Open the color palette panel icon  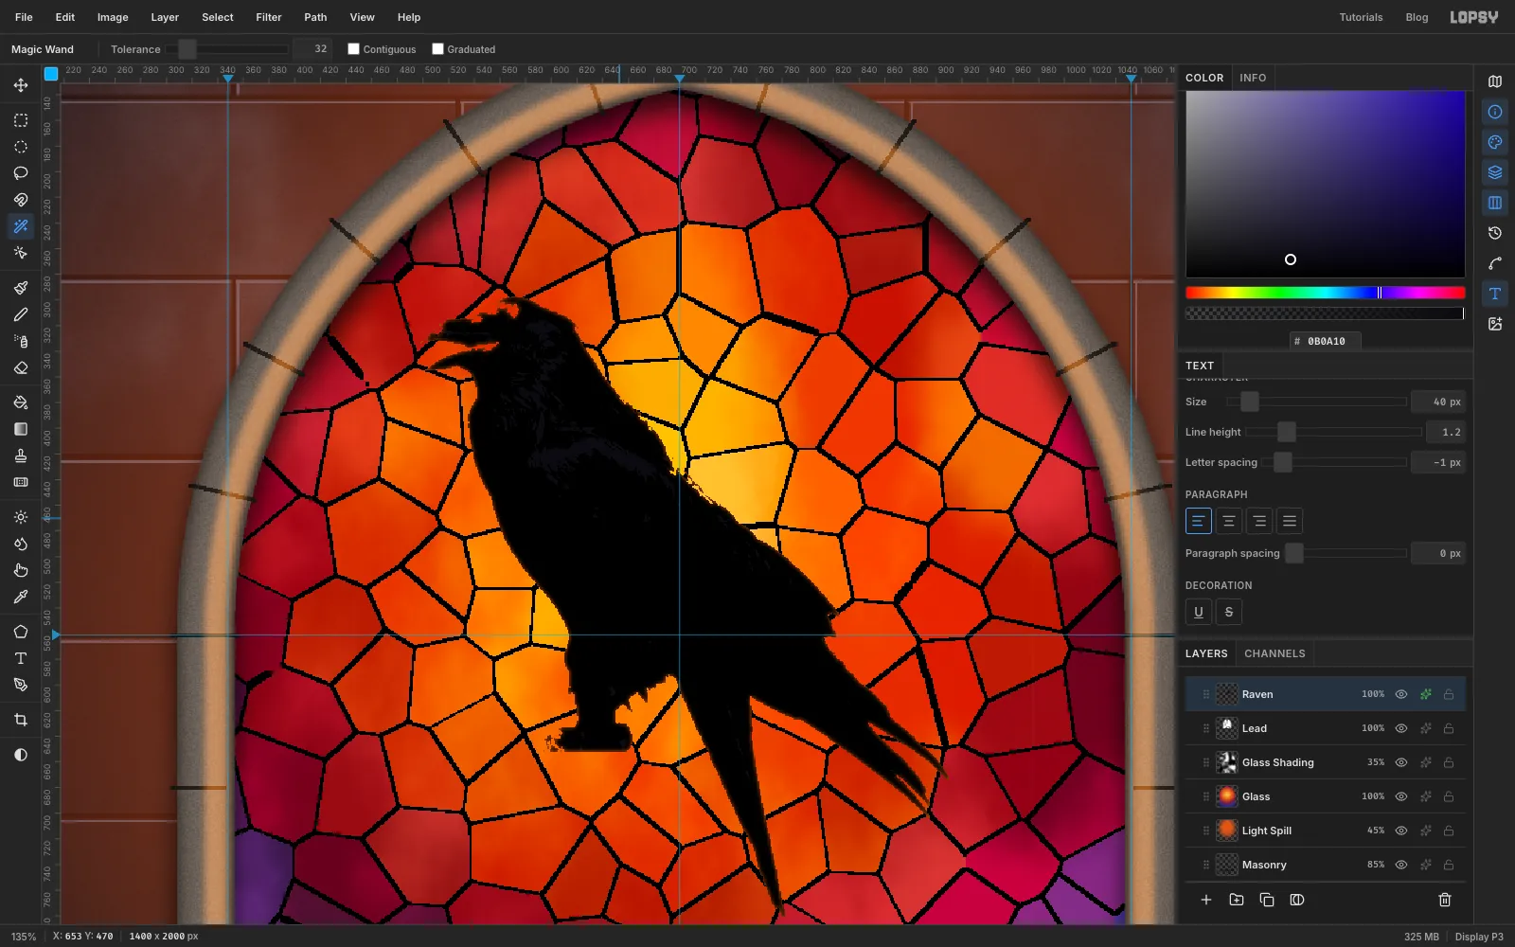[x=1495, y=142]
